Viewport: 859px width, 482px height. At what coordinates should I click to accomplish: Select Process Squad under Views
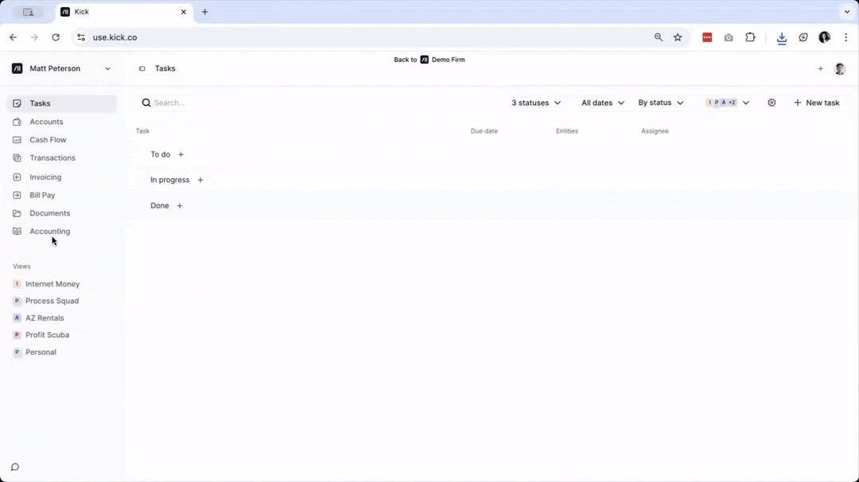point(52,301)
